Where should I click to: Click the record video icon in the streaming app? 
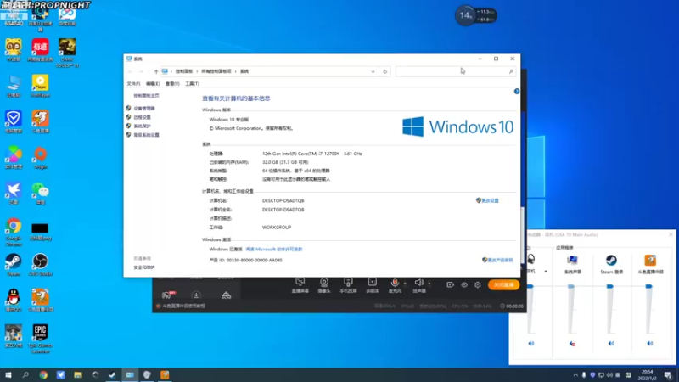coord(451,284)
